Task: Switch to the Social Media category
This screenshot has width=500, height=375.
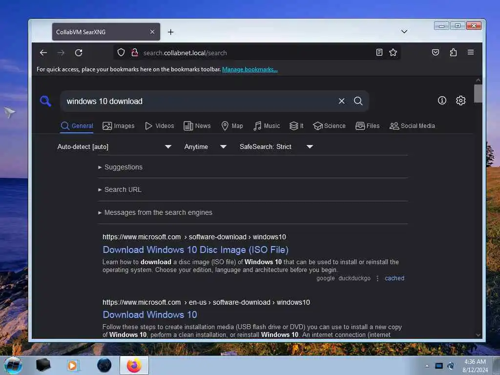Action: pos(412,126)
